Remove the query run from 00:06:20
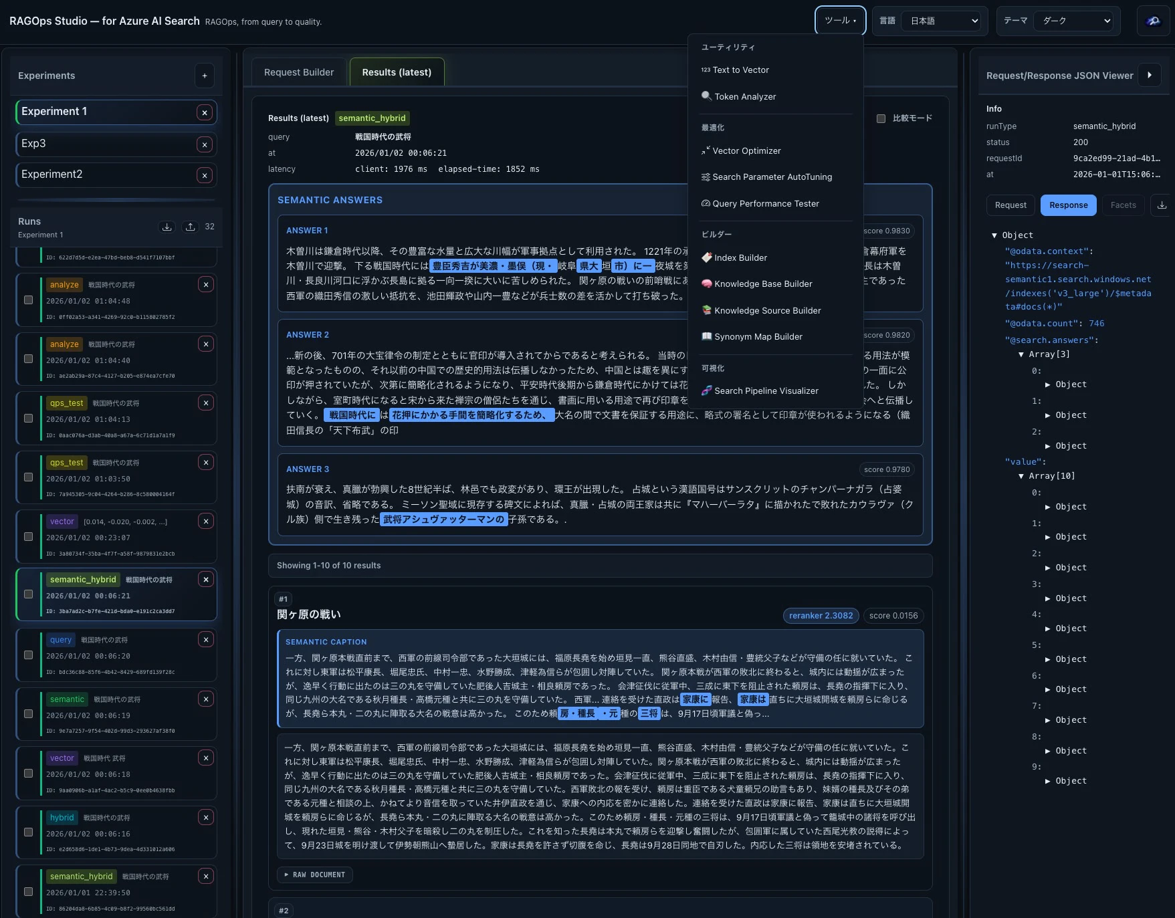 click(x=206, y=640)
